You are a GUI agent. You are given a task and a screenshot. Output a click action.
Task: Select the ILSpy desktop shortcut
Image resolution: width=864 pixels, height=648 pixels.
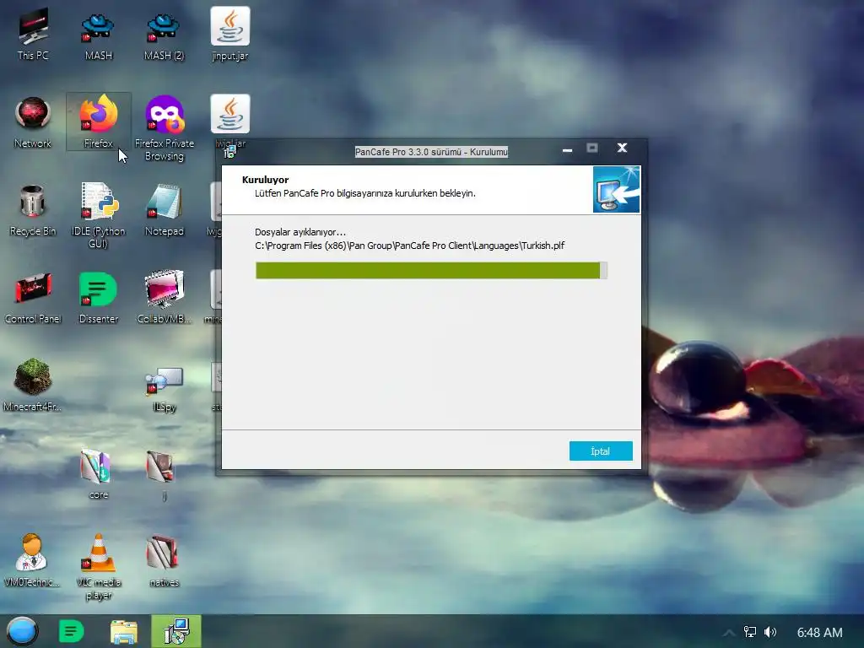tap(165, 390)
